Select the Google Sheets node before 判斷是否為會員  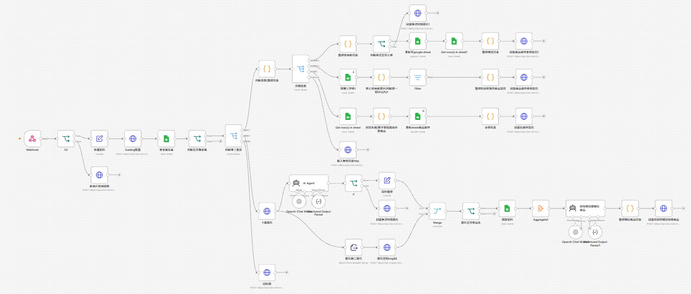pyautogui.click(x=166, y=139)
